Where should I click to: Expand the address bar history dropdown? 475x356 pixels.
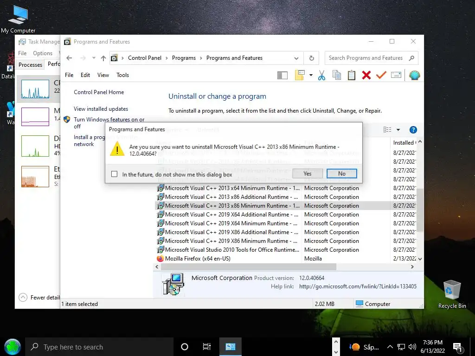pyautogui.click(x=296, y=58)
